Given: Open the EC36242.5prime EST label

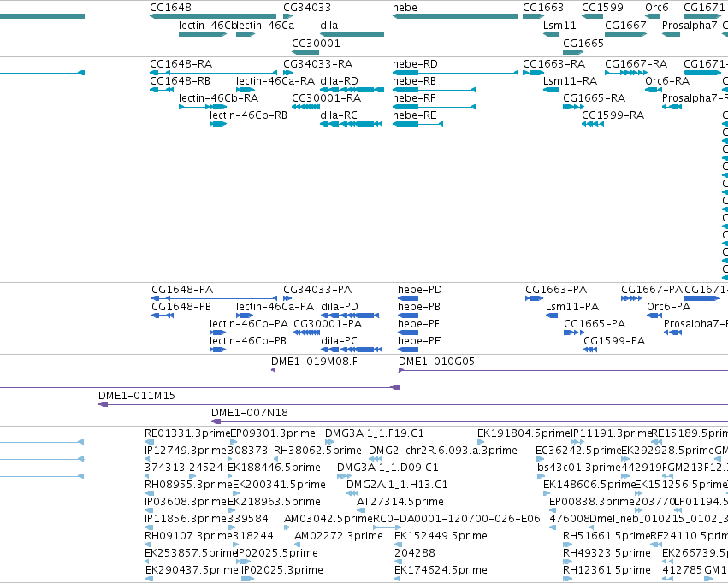Looking at the screenshot, I should coord(578,450).
